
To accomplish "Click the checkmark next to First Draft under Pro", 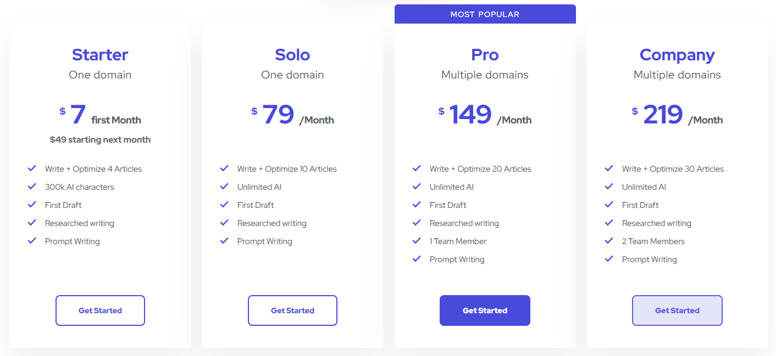I will click(417, 205).
